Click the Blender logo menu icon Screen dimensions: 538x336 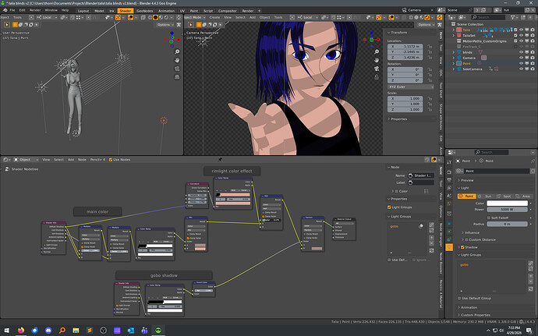pyautogui.click(x=5, y=10)
